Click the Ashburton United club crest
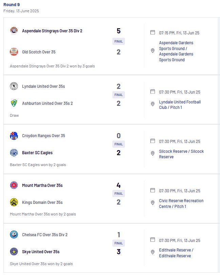 coord(14,103)
